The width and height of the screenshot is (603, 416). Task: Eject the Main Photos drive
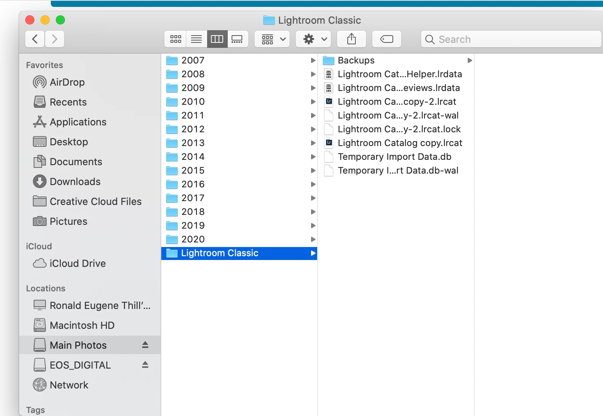(145, 345)
